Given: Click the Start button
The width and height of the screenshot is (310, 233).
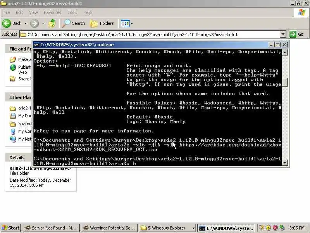Looking at the screenshot, I should [11, 228].
